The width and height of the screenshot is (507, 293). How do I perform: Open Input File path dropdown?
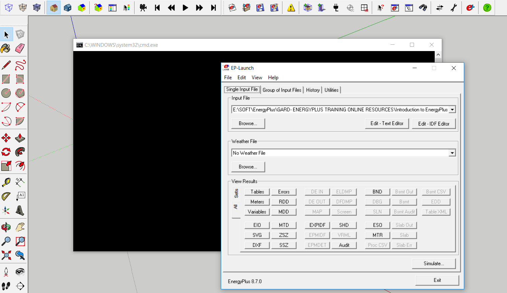452,109
